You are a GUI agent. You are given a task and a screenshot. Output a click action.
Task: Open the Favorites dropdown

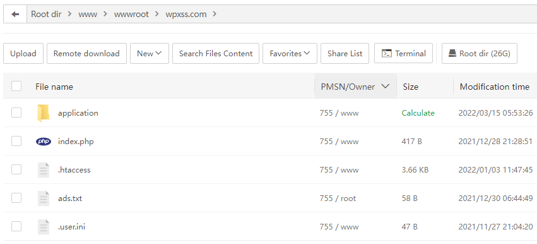pos(290,54)
